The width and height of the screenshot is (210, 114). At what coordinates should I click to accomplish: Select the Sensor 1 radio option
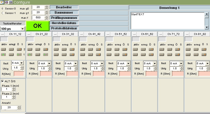pos(3,13)
